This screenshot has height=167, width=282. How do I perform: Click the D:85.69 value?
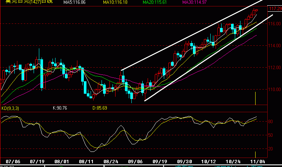coord(100,108)
